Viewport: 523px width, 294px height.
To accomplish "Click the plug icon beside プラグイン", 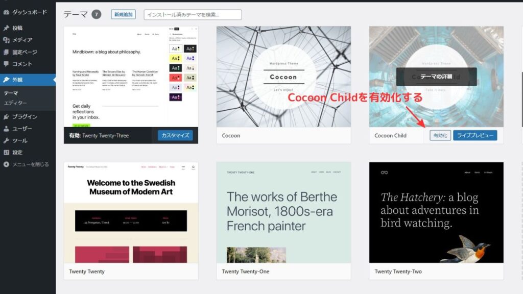I will pyautogui.click(x=6, y=117).
